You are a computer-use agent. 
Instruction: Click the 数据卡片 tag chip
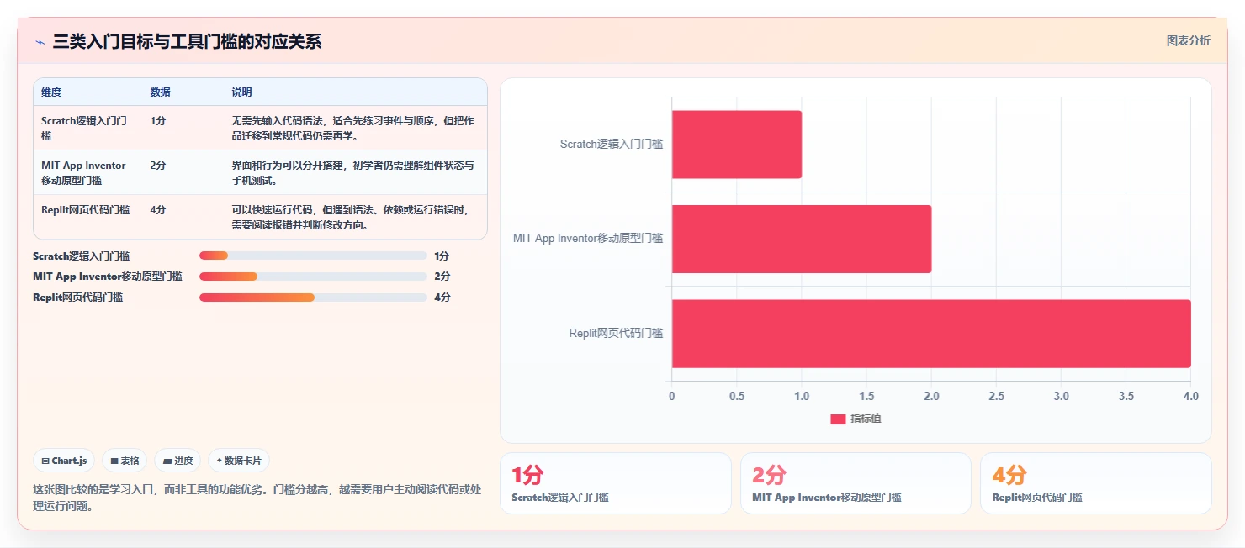(x=239, y=461)
